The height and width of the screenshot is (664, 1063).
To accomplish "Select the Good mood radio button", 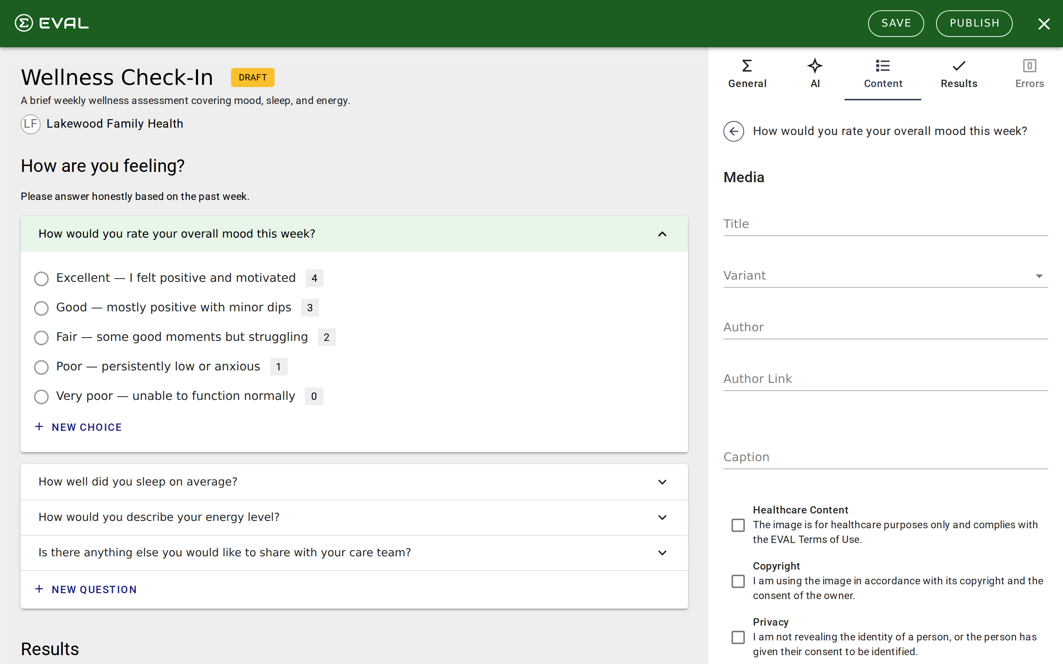I will [41, 308].
